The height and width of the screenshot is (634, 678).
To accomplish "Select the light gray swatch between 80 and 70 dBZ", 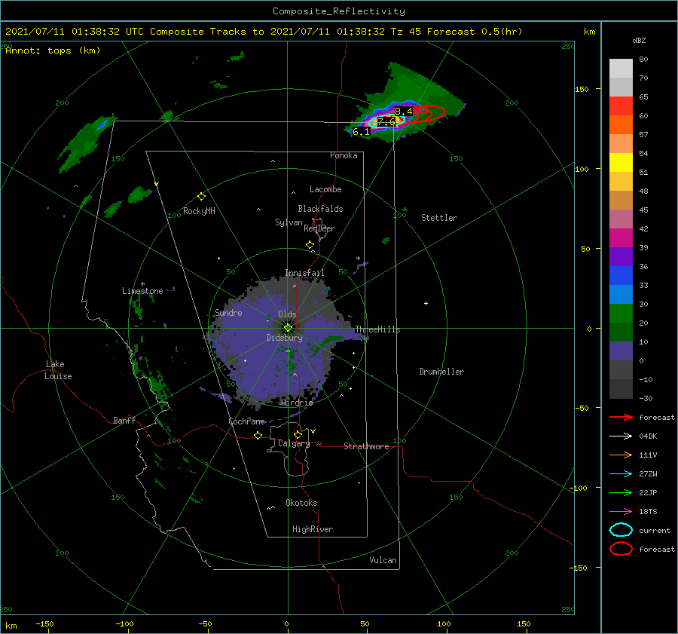I will [x=621, y=69].
